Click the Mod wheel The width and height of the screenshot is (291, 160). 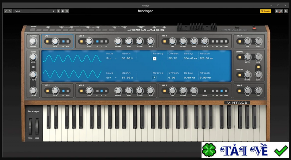[37, 127]
